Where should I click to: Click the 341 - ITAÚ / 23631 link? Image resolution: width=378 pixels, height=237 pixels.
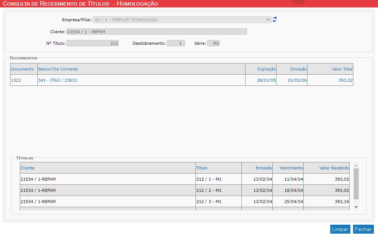coord(57,80)
